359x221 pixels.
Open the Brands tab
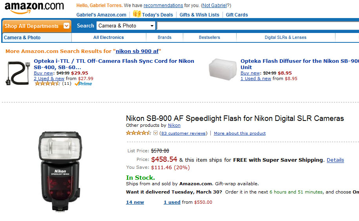164,38
